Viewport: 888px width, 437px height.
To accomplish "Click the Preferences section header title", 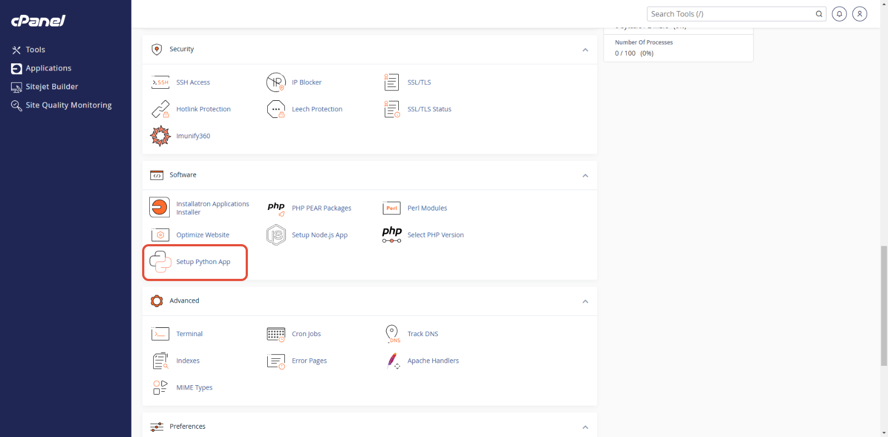I will click(x=187, y=427).
